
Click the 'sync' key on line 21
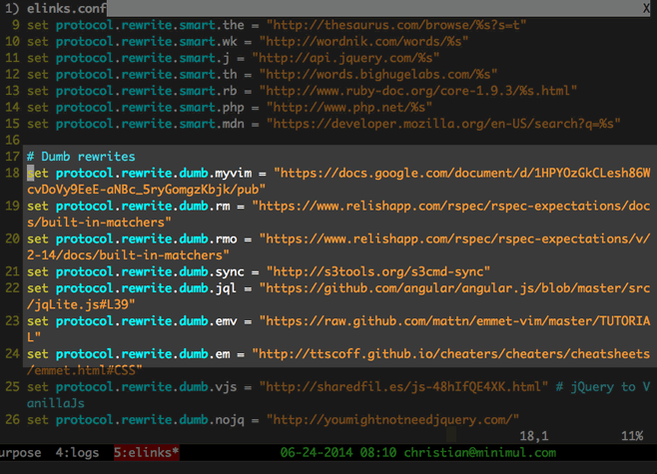tap(230, 271)
